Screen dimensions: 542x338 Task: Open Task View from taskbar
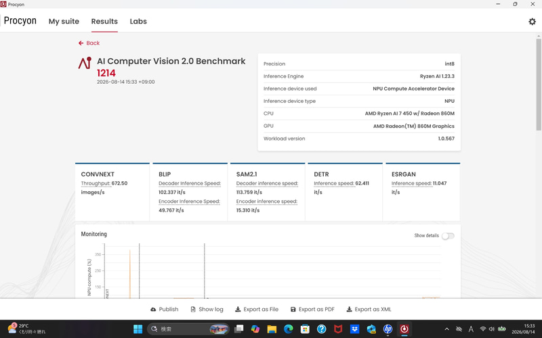pos(238,329)
